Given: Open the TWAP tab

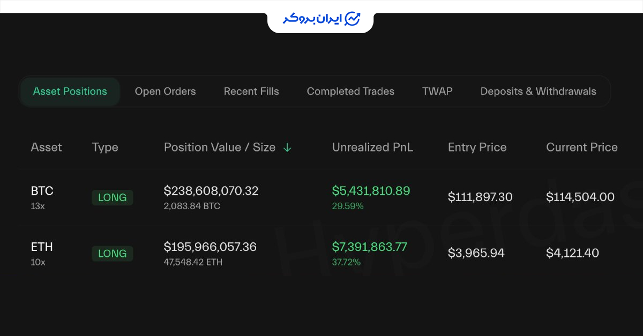Looking at the screenshot, I should coord(437,91).
